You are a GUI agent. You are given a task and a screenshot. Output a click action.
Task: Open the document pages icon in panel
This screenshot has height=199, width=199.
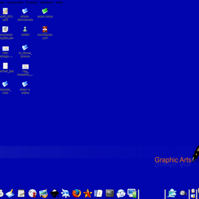[x=99, y=194]
